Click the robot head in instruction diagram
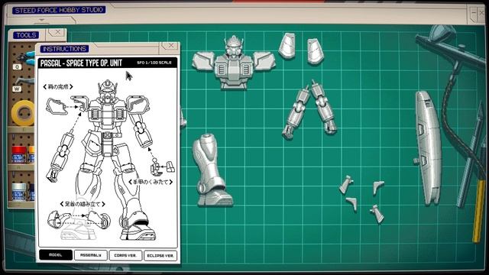This screenshot has width=489, height=275. point(108,91)
